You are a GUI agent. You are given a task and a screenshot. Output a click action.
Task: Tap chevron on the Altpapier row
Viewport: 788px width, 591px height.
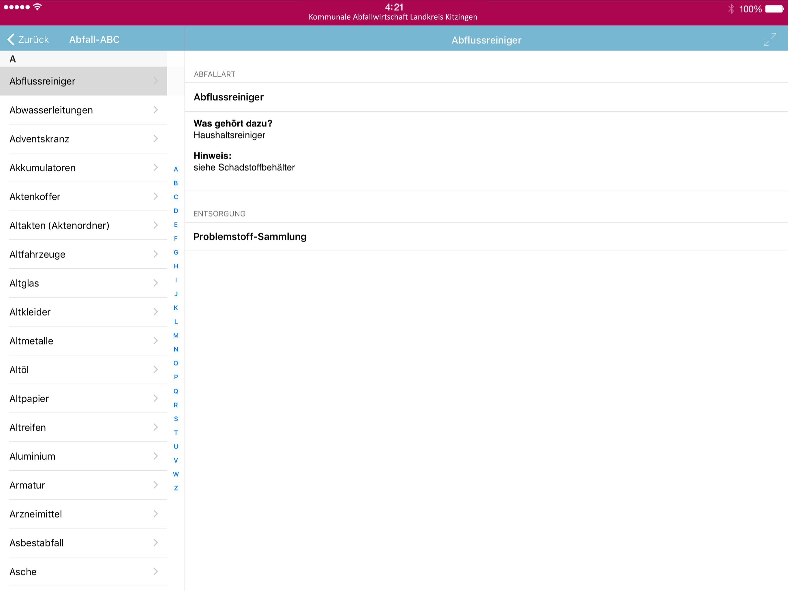(x=156, y=399)
